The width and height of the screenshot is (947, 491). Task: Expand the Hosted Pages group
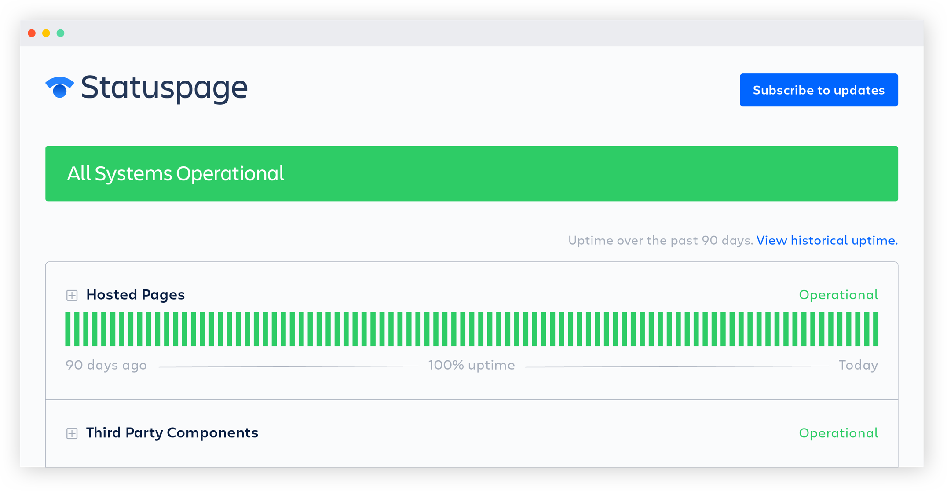tap(72, 295)
